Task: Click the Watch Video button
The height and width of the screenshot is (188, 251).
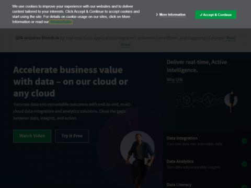Action: tap(32, 136)
